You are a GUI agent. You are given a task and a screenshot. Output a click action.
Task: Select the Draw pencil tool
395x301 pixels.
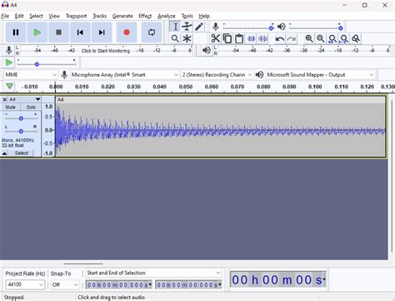(199, 27)
